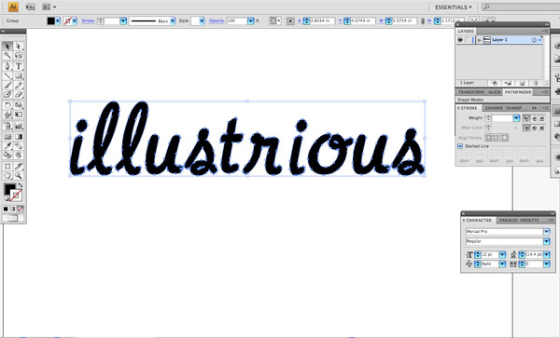Select the Rotate tool

[7, 105]
